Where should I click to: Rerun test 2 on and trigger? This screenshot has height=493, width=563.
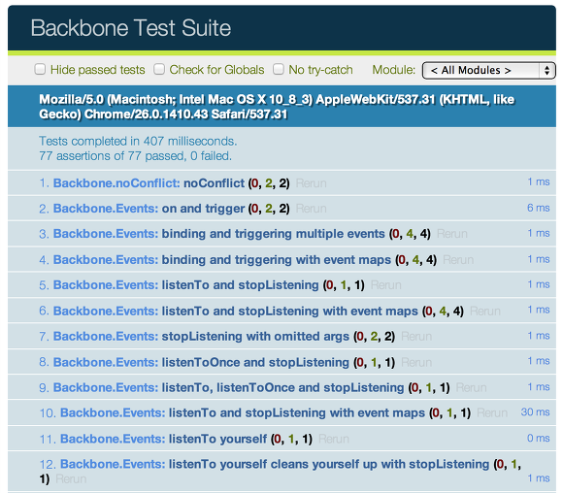pos(311,209)
